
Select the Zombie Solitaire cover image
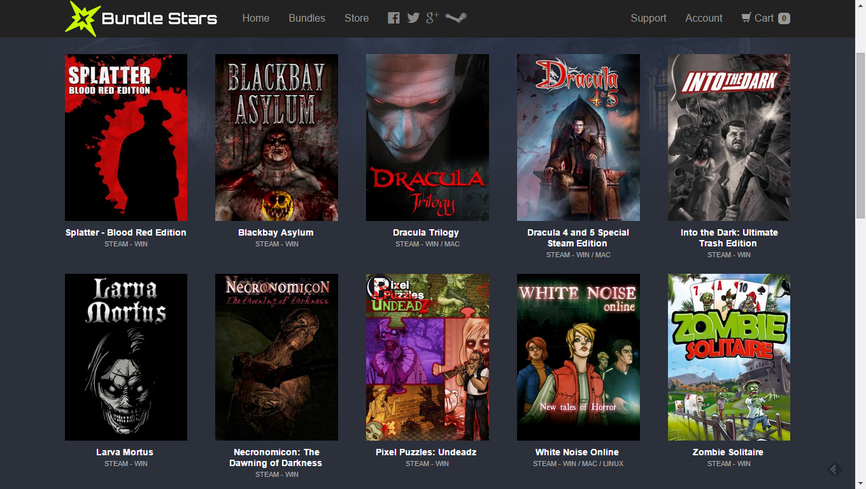(x=729, y=357)
